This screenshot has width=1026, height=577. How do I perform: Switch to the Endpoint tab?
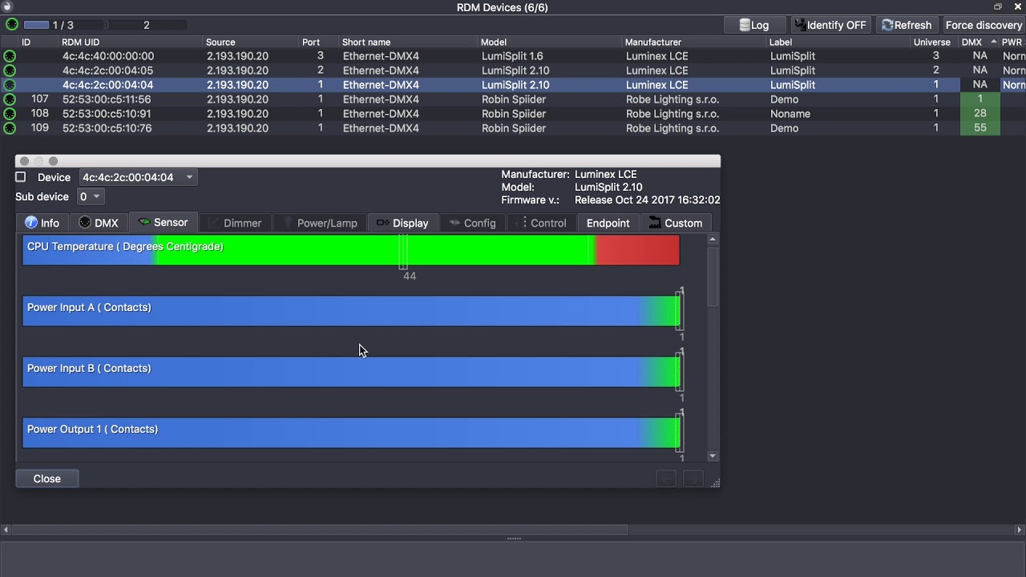point(608,223)
